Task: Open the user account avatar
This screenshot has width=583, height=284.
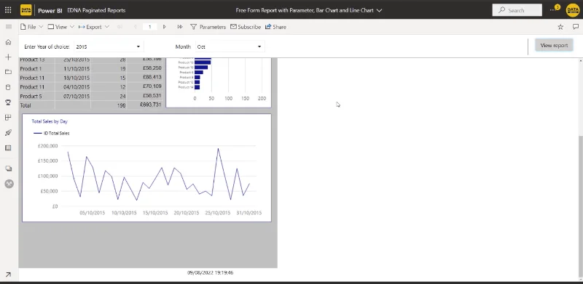Action: 573,10
